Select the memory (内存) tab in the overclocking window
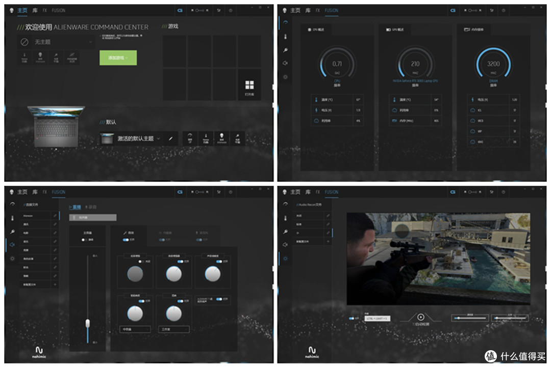This screenshot has height=368, width=551. point(473,30)
